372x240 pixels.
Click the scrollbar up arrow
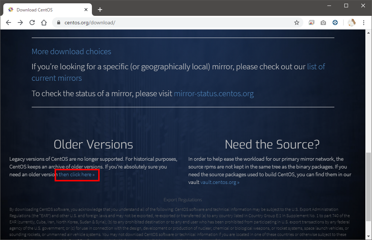click(368, 33)
